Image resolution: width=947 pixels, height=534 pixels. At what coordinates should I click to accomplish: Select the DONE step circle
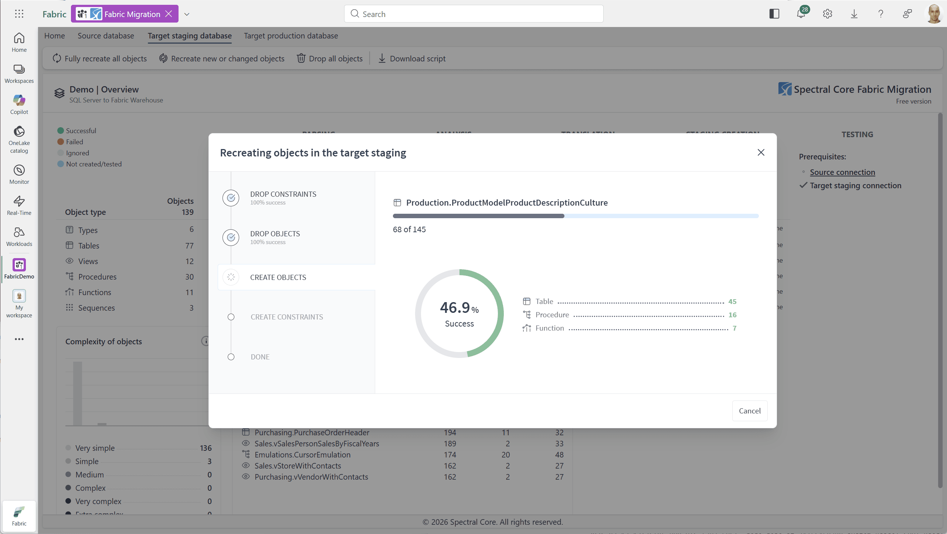pyautogui.click(x=231, y=357)
